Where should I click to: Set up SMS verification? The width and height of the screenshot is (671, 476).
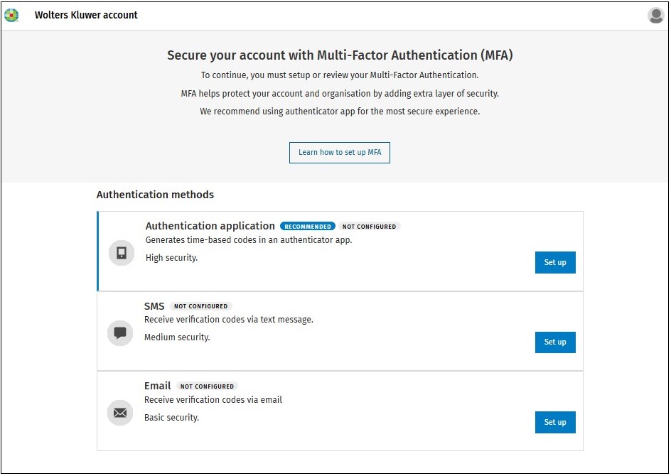pos(555,342)
